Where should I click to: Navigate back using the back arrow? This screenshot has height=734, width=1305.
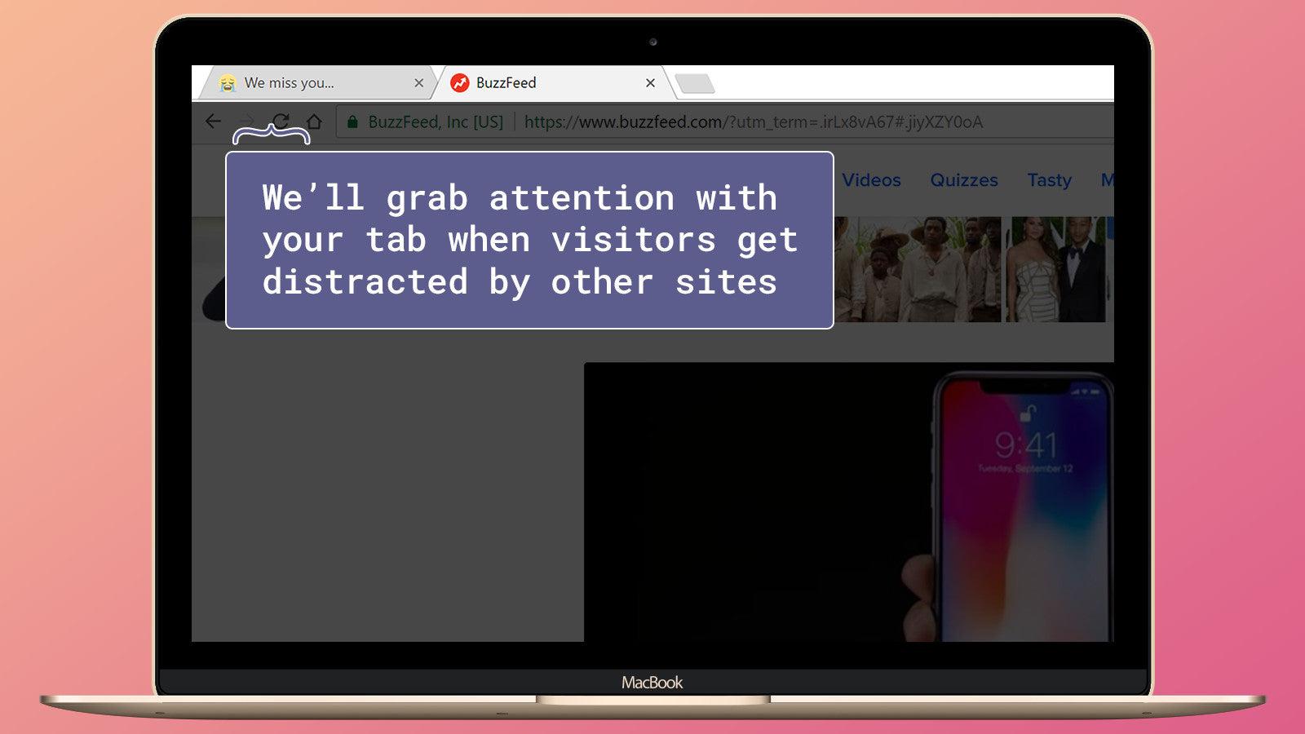pos(214,122)
